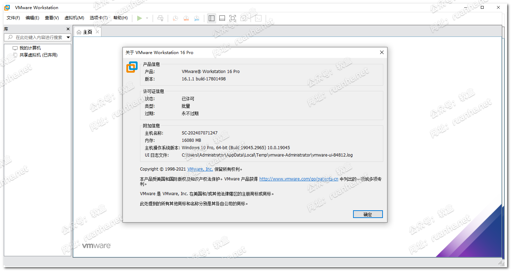Viewport: 511px width, 271px height.
Task: Click the send Ctrl+Alt+Del toolbar icon
Action: pos(160,18)
